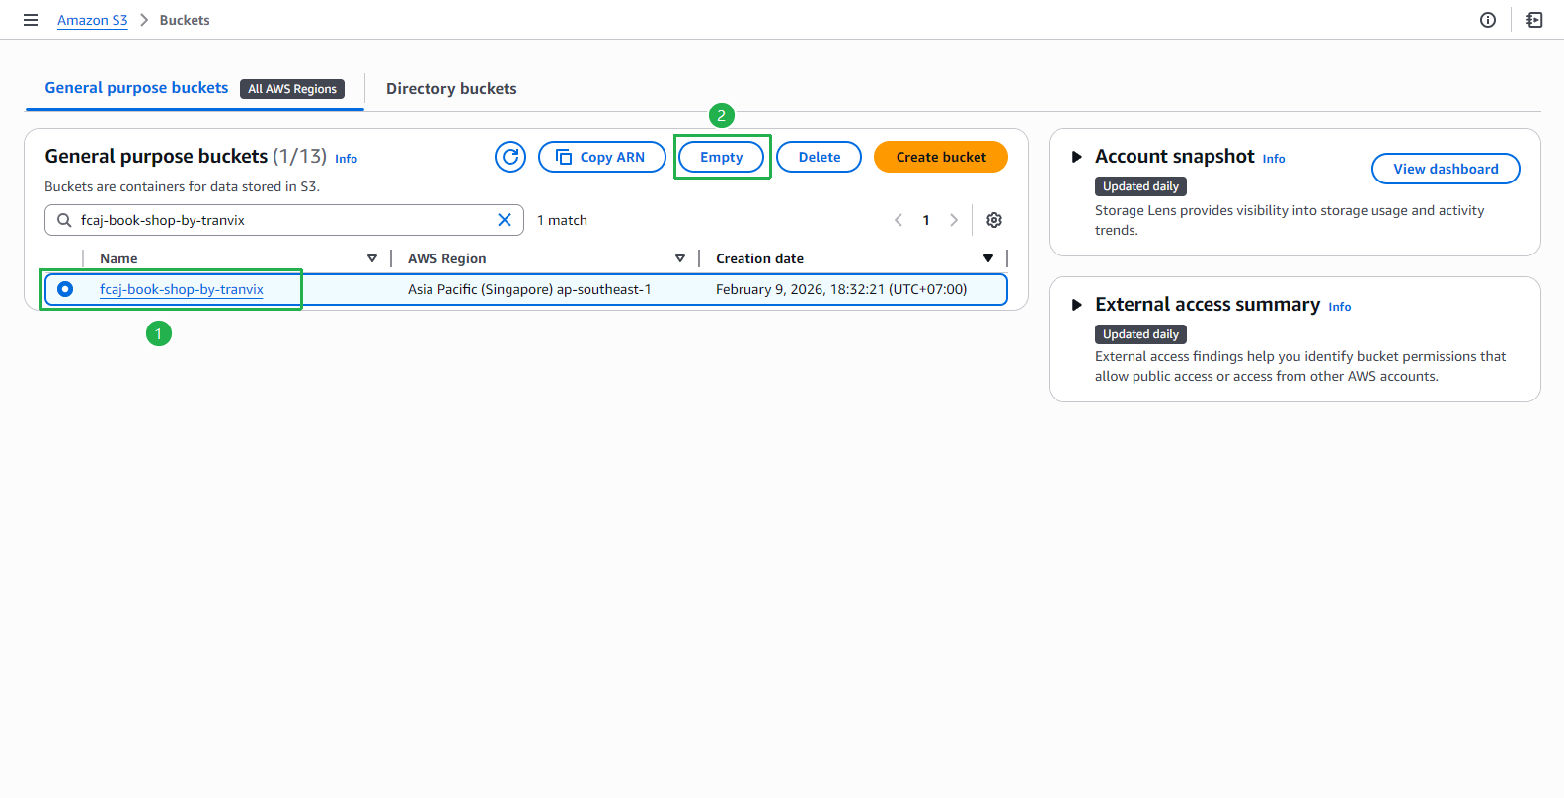The height and width of the screenshot is (798, 1564).
Task: Click the AWS Region column header
Action: [x=447, y=258]
